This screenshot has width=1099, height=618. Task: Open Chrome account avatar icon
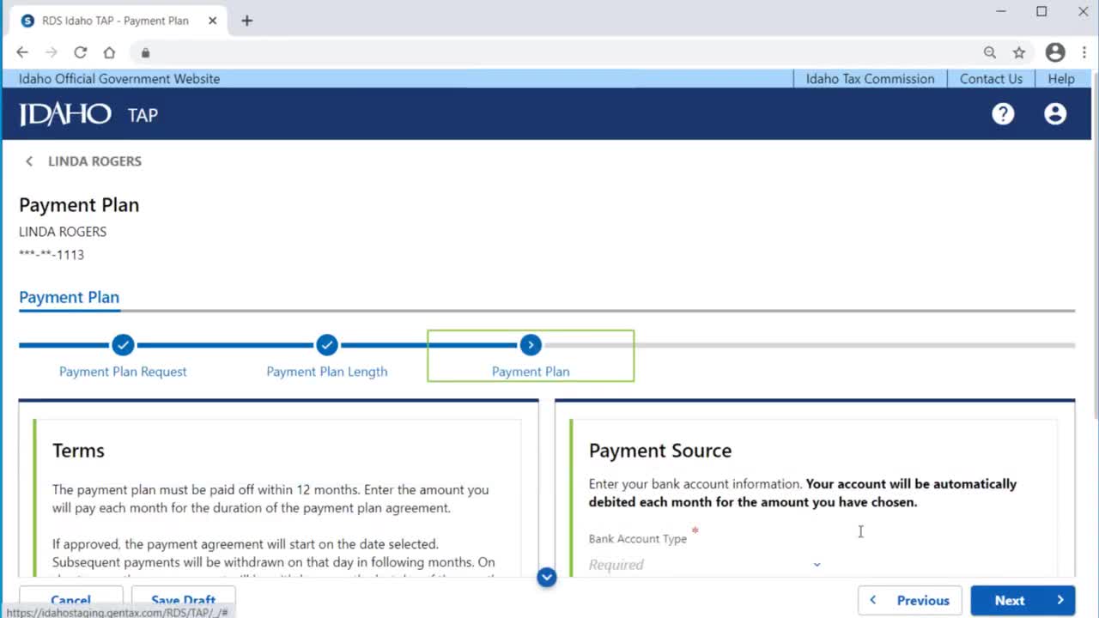coord(1055,52)
